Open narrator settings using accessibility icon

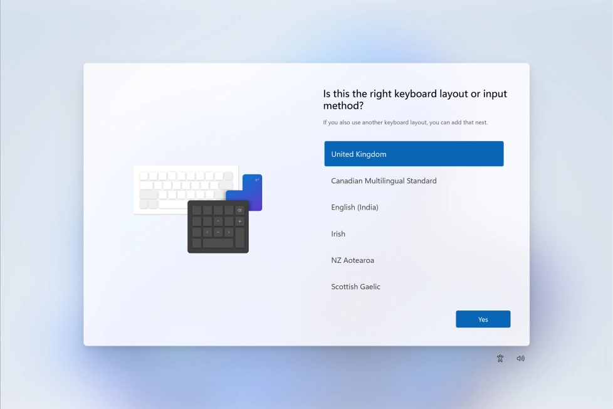[500, 358]
